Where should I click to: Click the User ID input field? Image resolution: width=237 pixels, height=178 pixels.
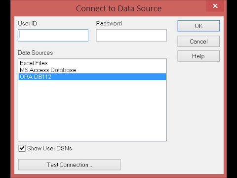(x=53, y=35)
